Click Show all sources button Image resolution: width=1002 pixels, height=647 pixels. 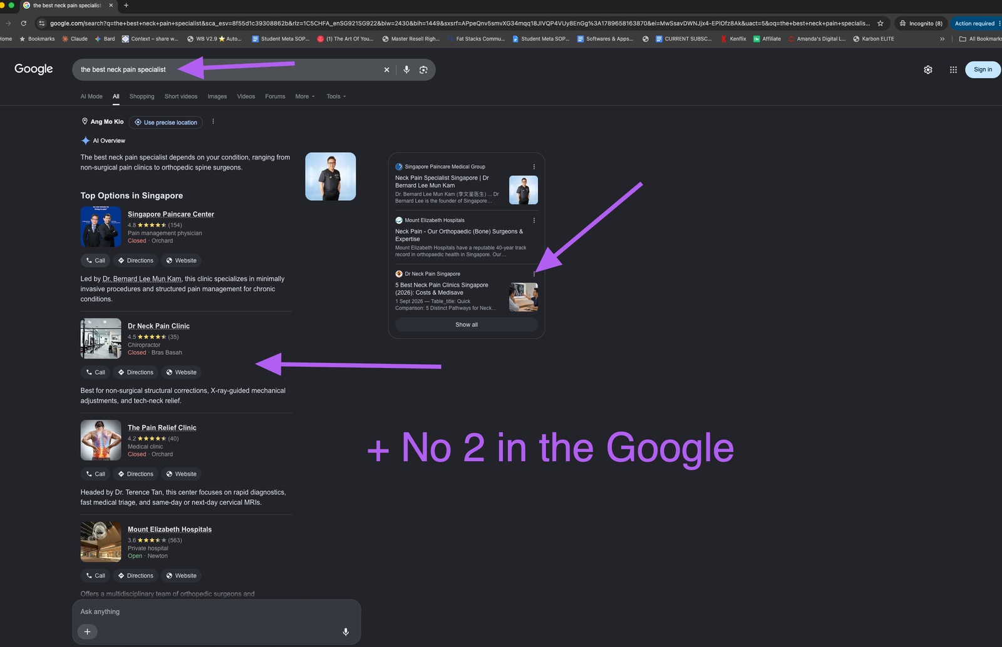[467, 325]
